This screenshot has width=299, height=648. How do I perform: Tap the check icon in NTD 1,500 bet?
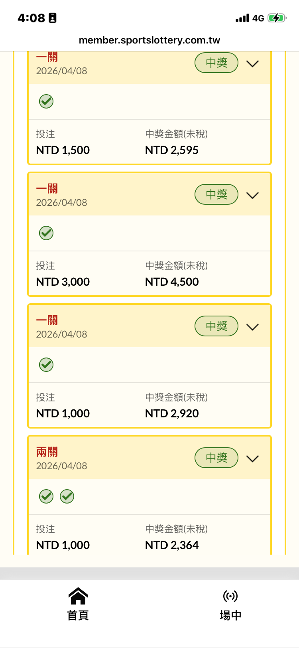point(46,101)
